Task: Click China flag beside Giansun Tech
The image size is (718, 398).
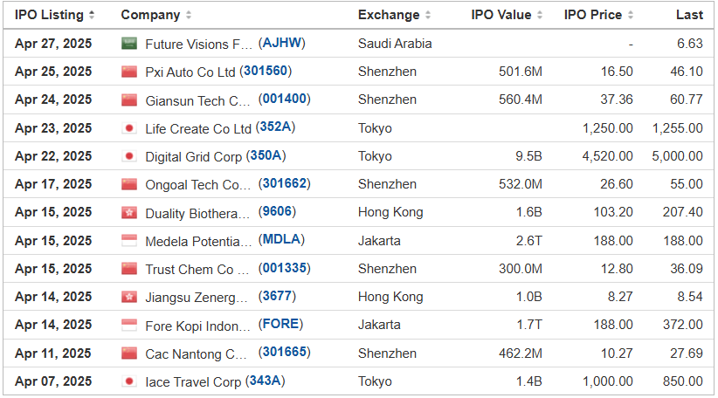Action: click(129, 99)
